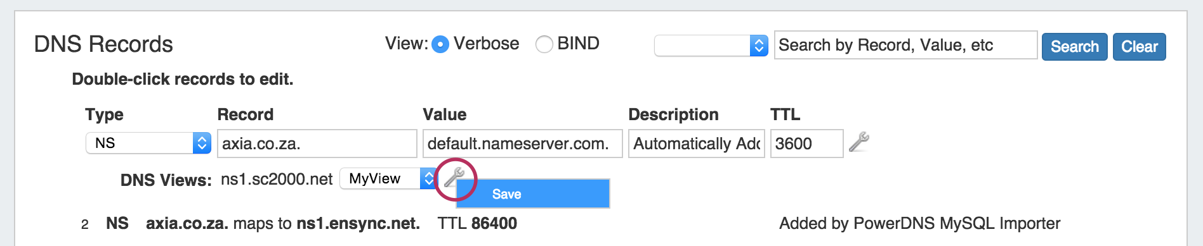Click the Description field Automatically Added
This screenshot has height=246, width=1203.
click(x=696, y=144)
